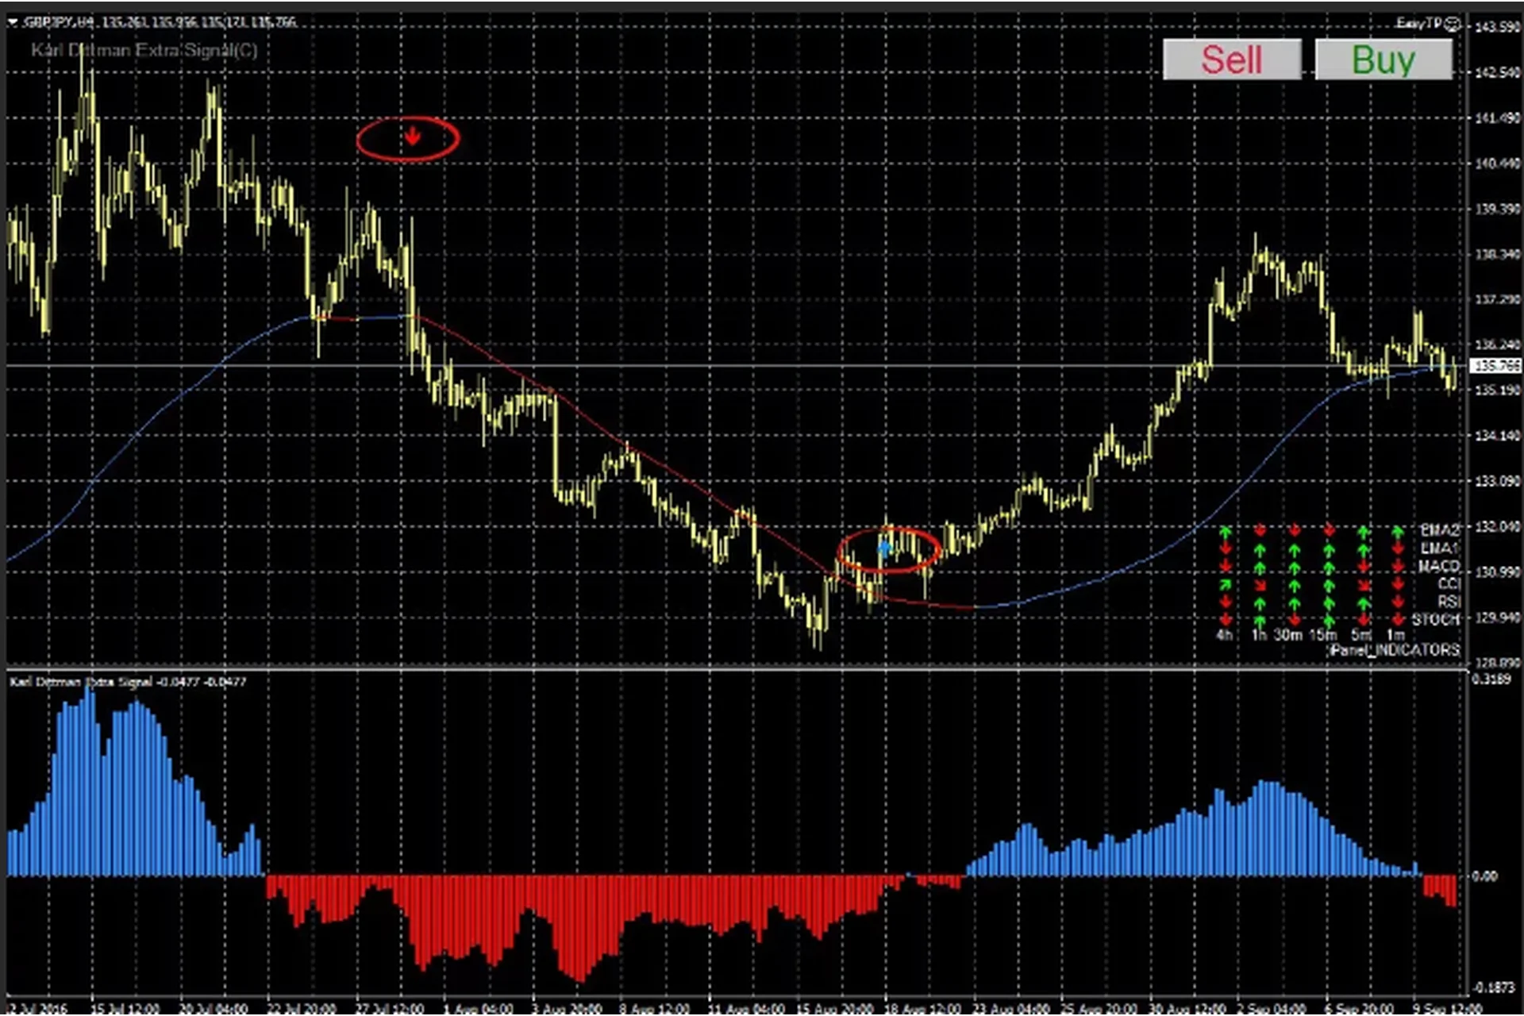Click the 1 Aug 04:00 label on the time axis

477,1009
